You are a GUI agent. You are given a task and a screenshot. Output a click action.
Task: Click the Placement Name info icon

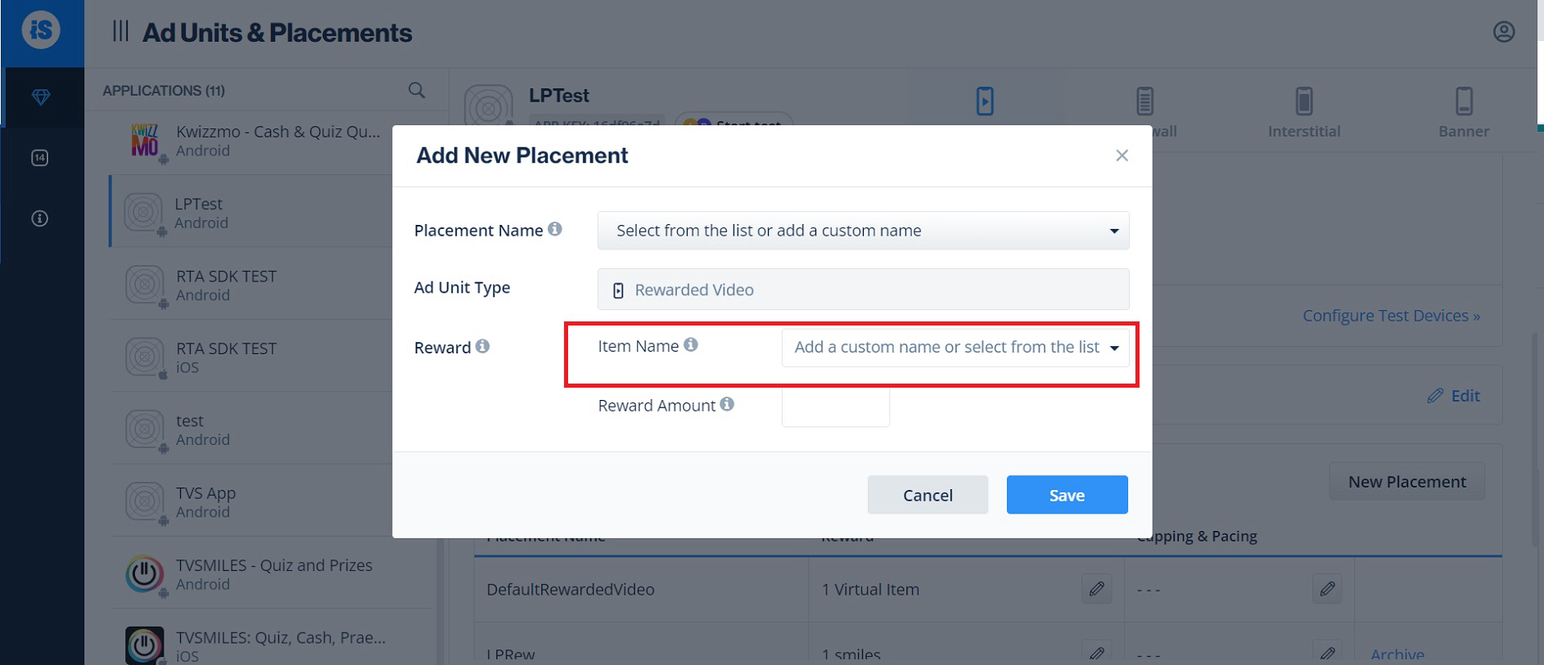point(555,229)
